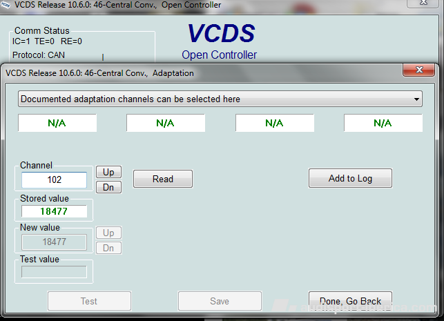Click the New value Up button

click(x=108, y=233)
